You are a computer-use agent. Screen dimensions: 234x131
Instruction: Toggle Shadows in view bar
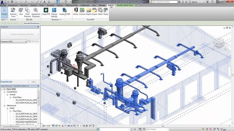[x=63, y=126]
